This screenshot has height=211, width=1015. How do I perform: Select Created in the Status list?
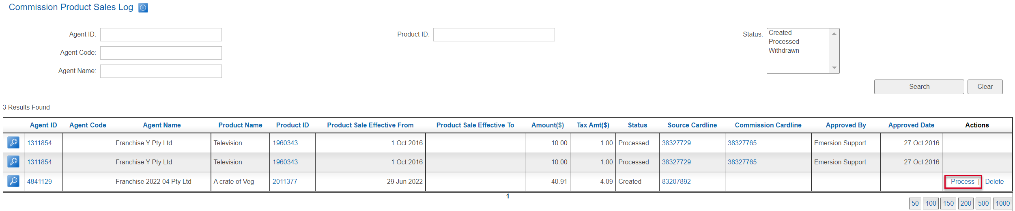tap(780, 33)
